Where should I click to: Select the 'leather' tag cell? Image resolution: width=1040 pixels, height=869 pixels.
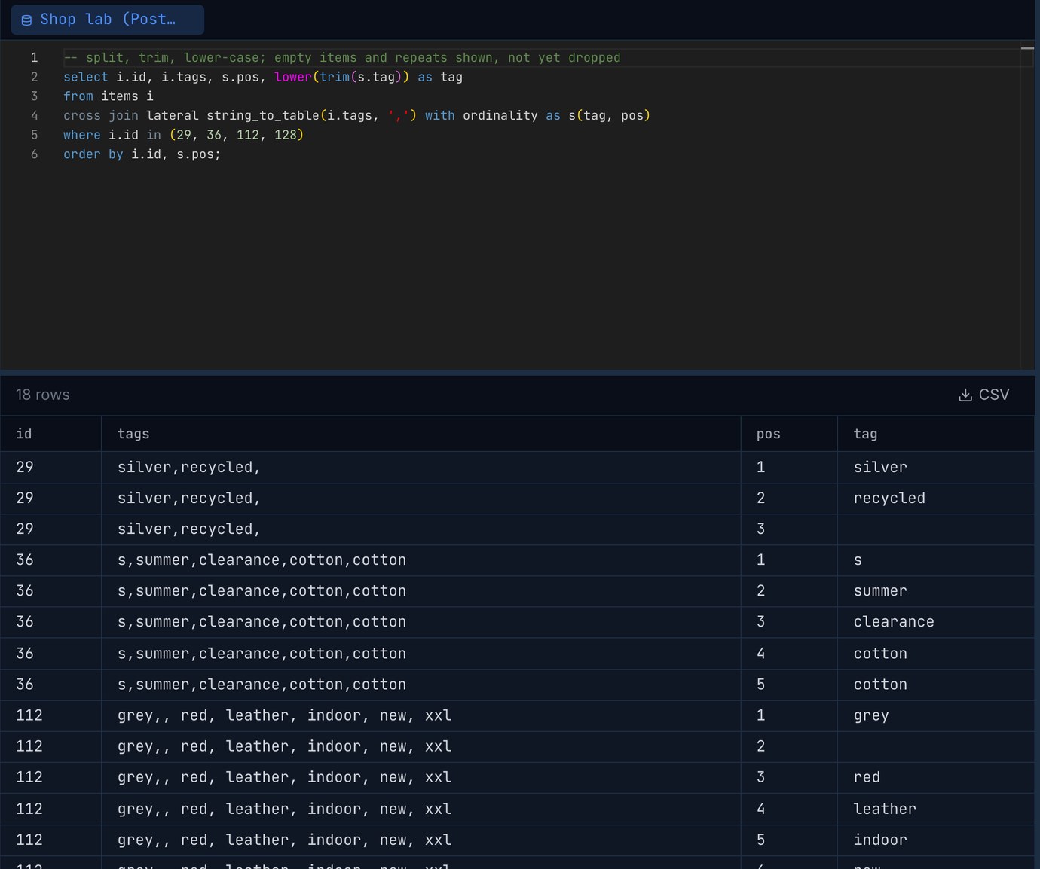(936, 809)
